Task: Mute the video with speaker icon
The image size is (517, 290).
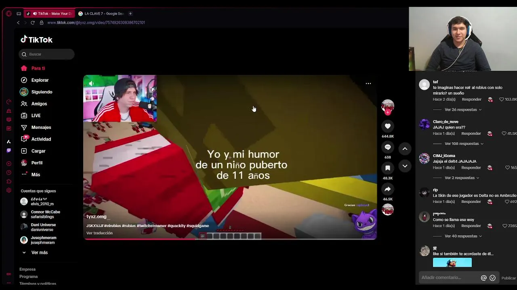Action: pos(91,83)
